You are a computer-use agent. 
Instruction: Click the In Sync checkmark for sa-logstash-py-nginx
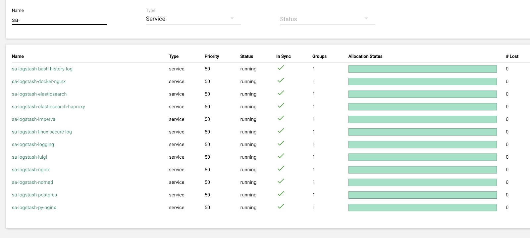(281, 206)
